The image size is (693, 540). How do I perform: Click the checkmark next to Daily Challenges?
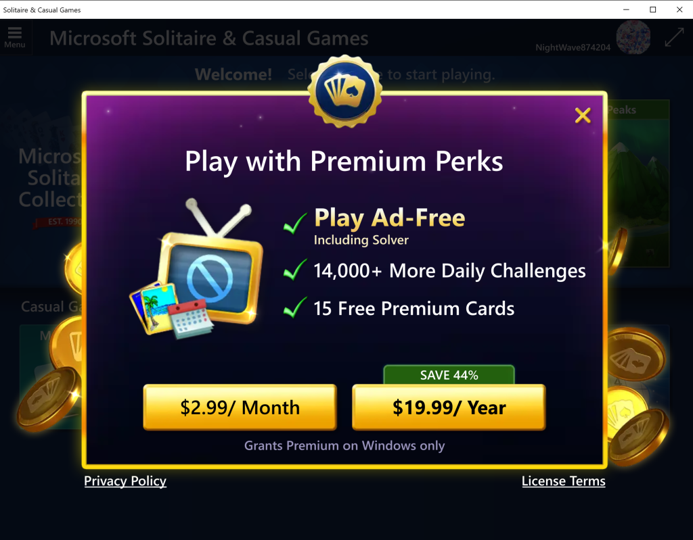coord(295,270)
